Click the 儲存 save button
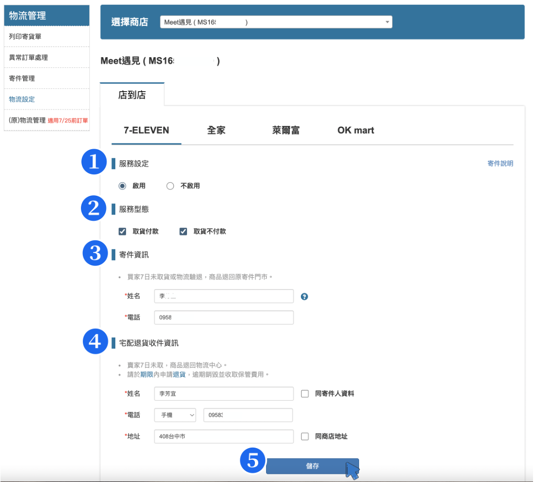 coord(312,466)
